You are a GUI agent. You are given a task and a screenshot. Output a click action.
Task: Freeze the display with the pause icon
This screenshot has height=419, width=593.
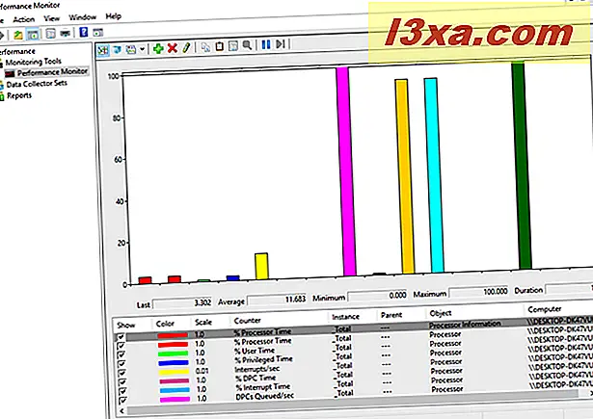266,44
